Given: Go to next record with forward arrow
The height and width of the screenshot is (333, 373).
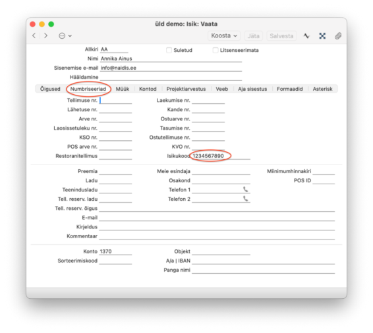Looking at the screenshot, I should 45,36.
